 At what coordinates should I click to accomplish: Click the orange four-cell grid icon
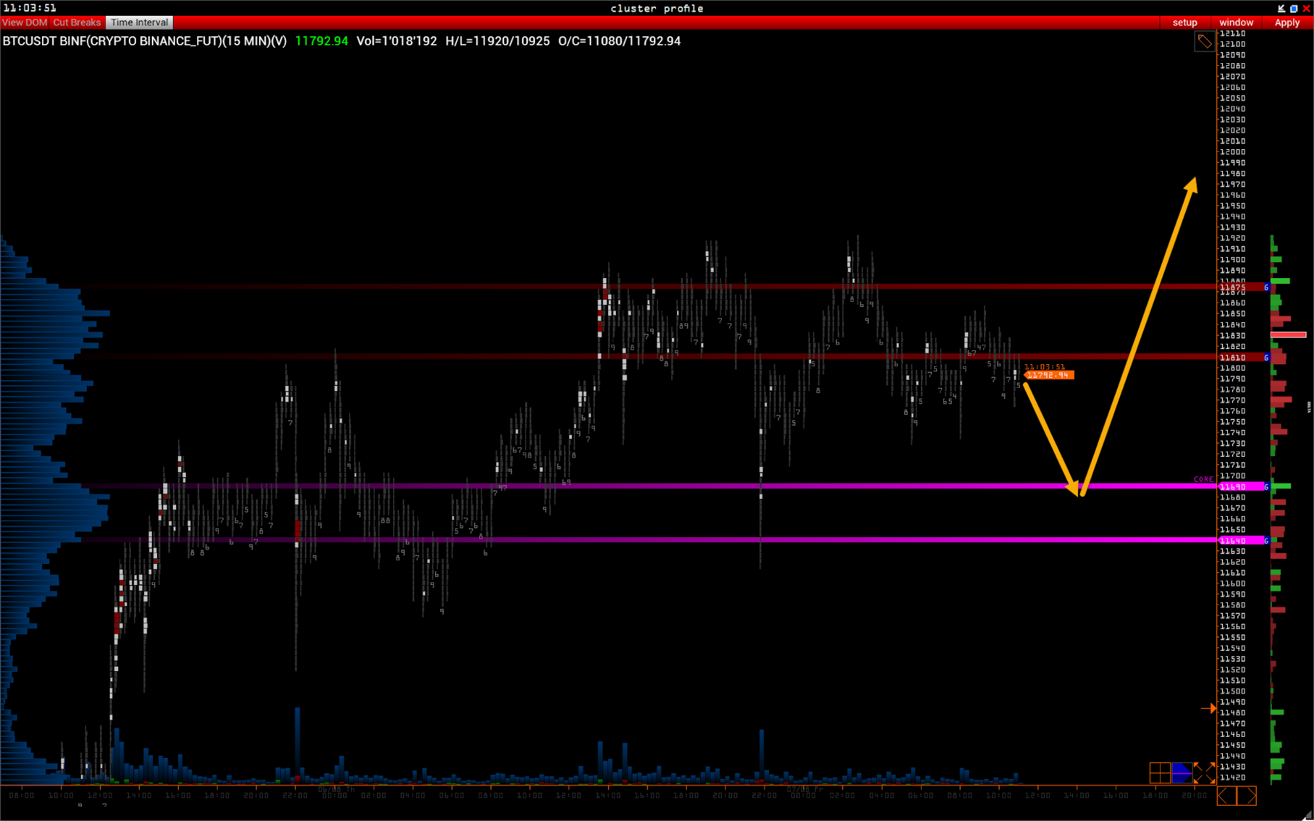(1160, 772)
